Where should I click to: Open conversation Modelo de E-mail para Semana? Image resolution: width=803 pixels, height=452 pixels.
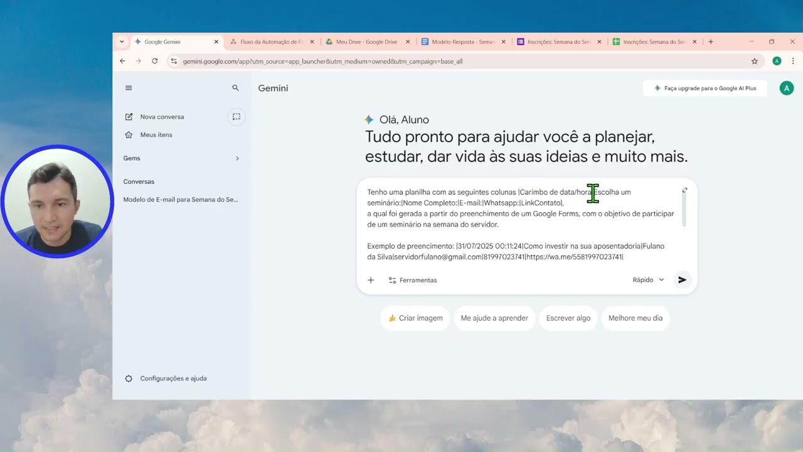click(181, 200)
